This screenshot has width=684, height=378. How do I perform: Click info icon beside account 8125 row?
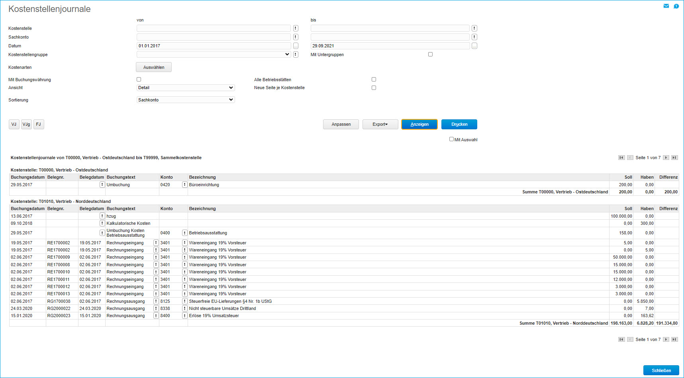(184, 301)
